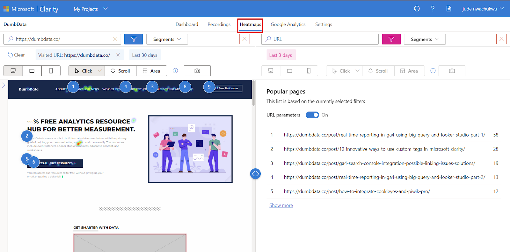
Task: Apply the magenta filter button
Action: coord(391,39)
